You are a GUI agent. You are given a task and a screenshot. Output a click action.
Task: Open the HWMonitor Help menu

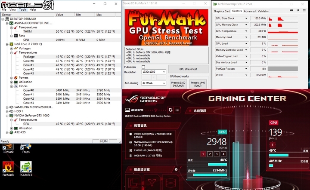pos(33,9)
